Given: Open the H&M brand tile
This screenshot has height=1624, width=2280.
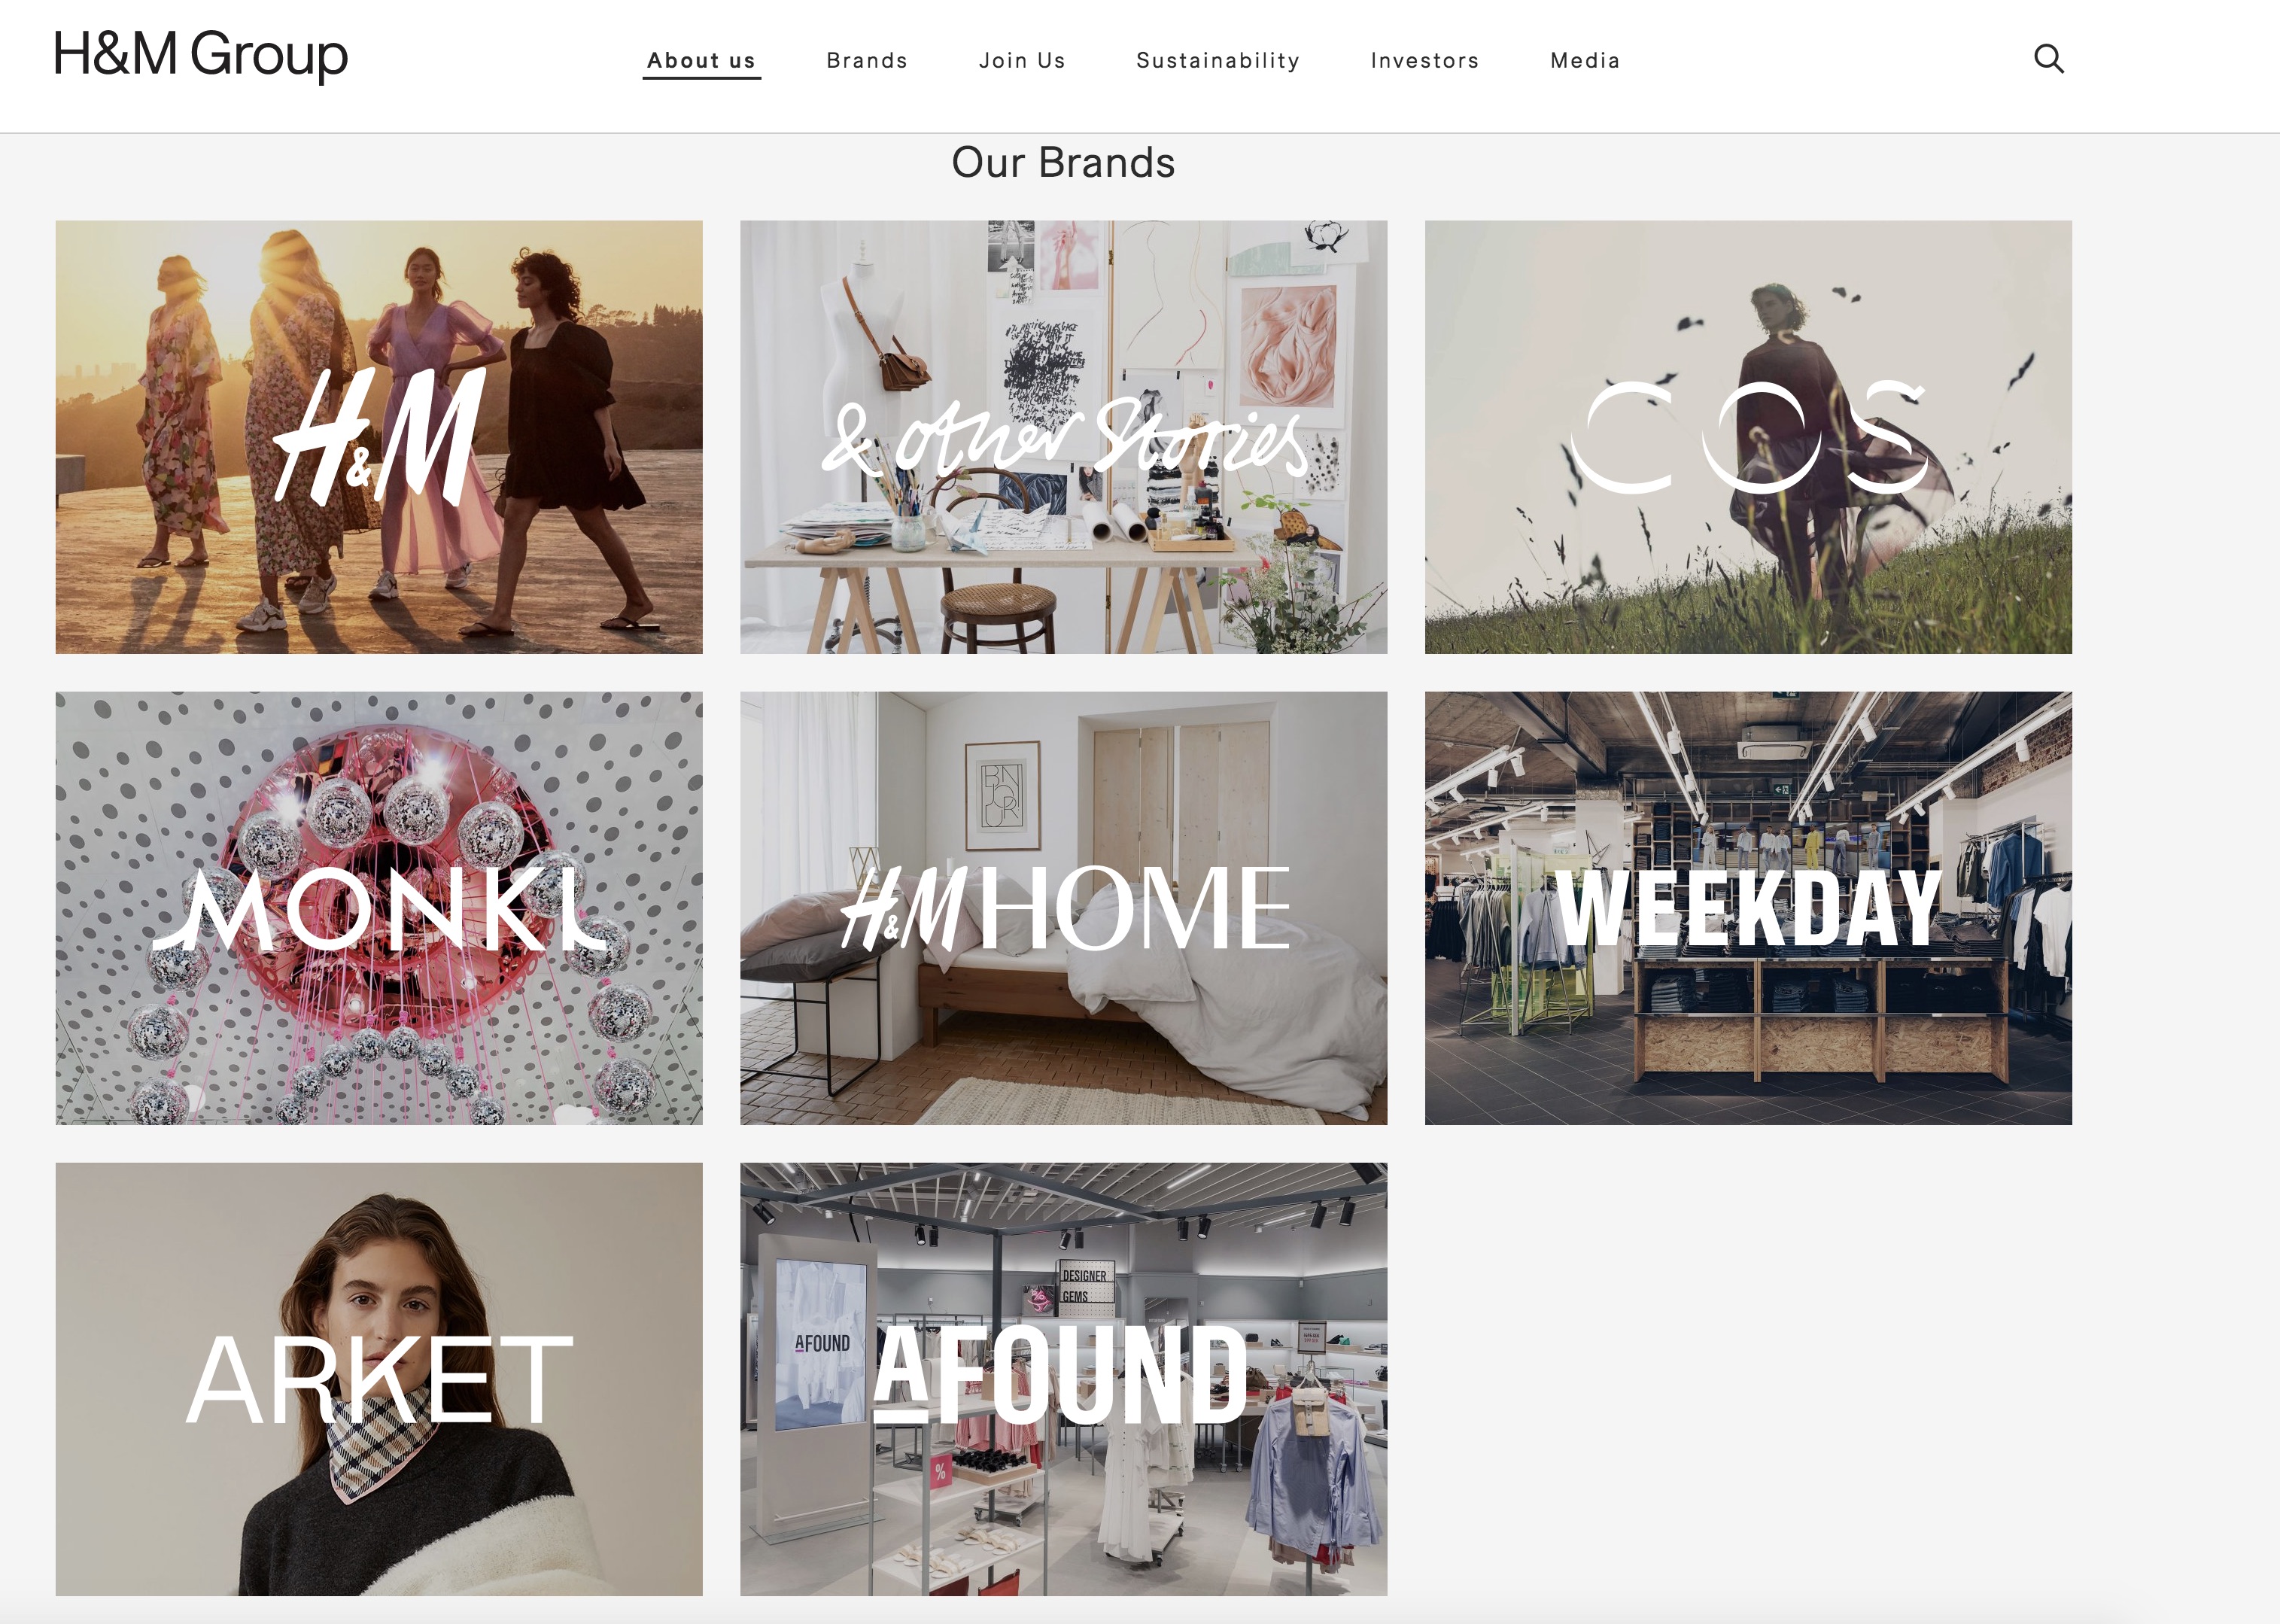Looking at the screenshot, I should (x=379, y=437).
